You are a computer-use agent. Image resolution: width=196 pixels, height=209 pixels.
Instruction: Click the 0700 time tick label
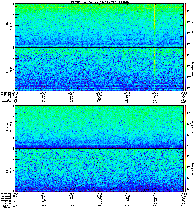click(x=43, y=205)
